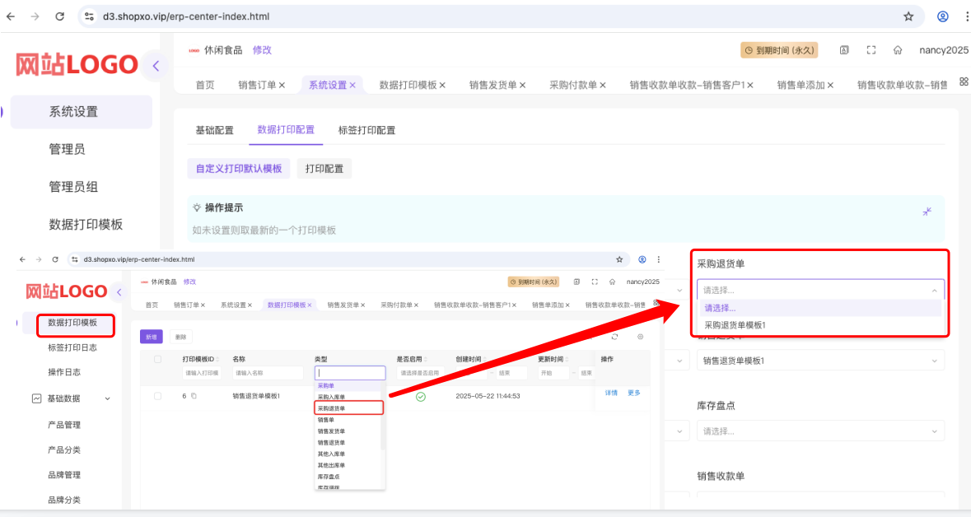Open 产品管理 in inset sidebar
The width and height of the screenshot is (971, 517).
pos(64,425)
